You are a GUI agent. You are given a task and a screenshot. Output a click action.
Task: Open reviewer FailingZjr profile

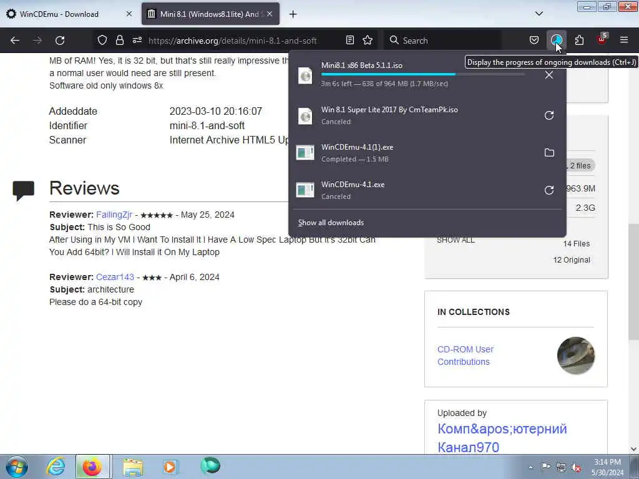click(114, 215)
